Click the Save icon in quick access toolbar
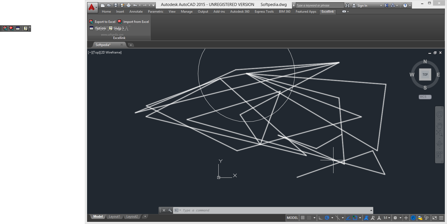 [116, 5]
